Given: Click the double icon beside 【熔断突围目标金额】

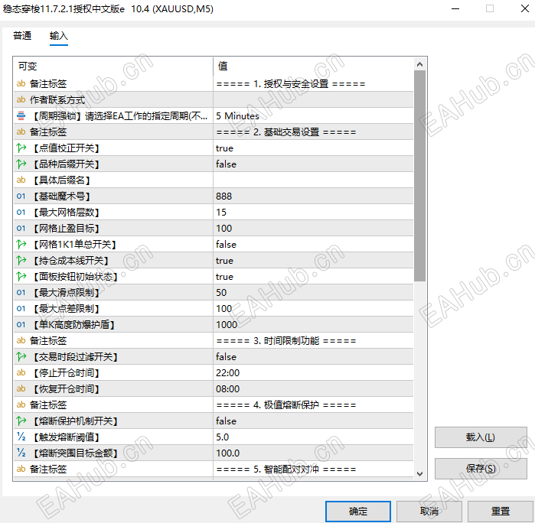Looking at the screenshot, I should 21,453.
